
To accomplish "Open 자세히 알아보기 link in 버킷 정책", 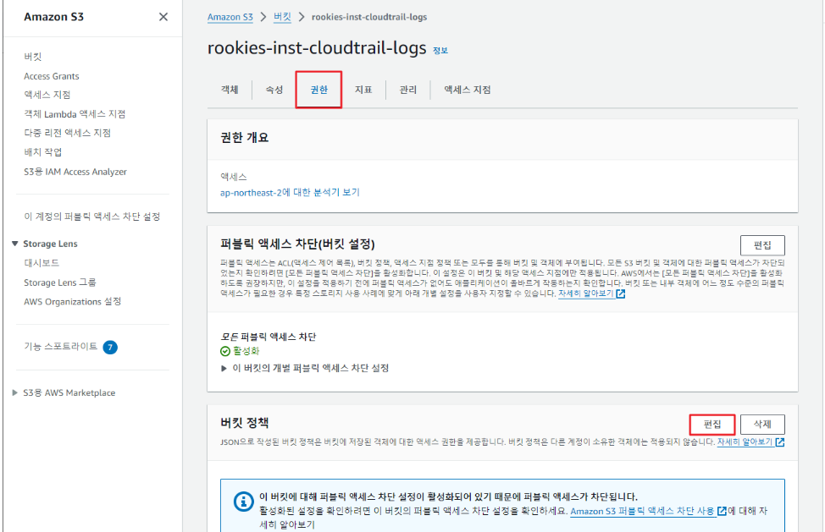I will [x=745, y=442].
